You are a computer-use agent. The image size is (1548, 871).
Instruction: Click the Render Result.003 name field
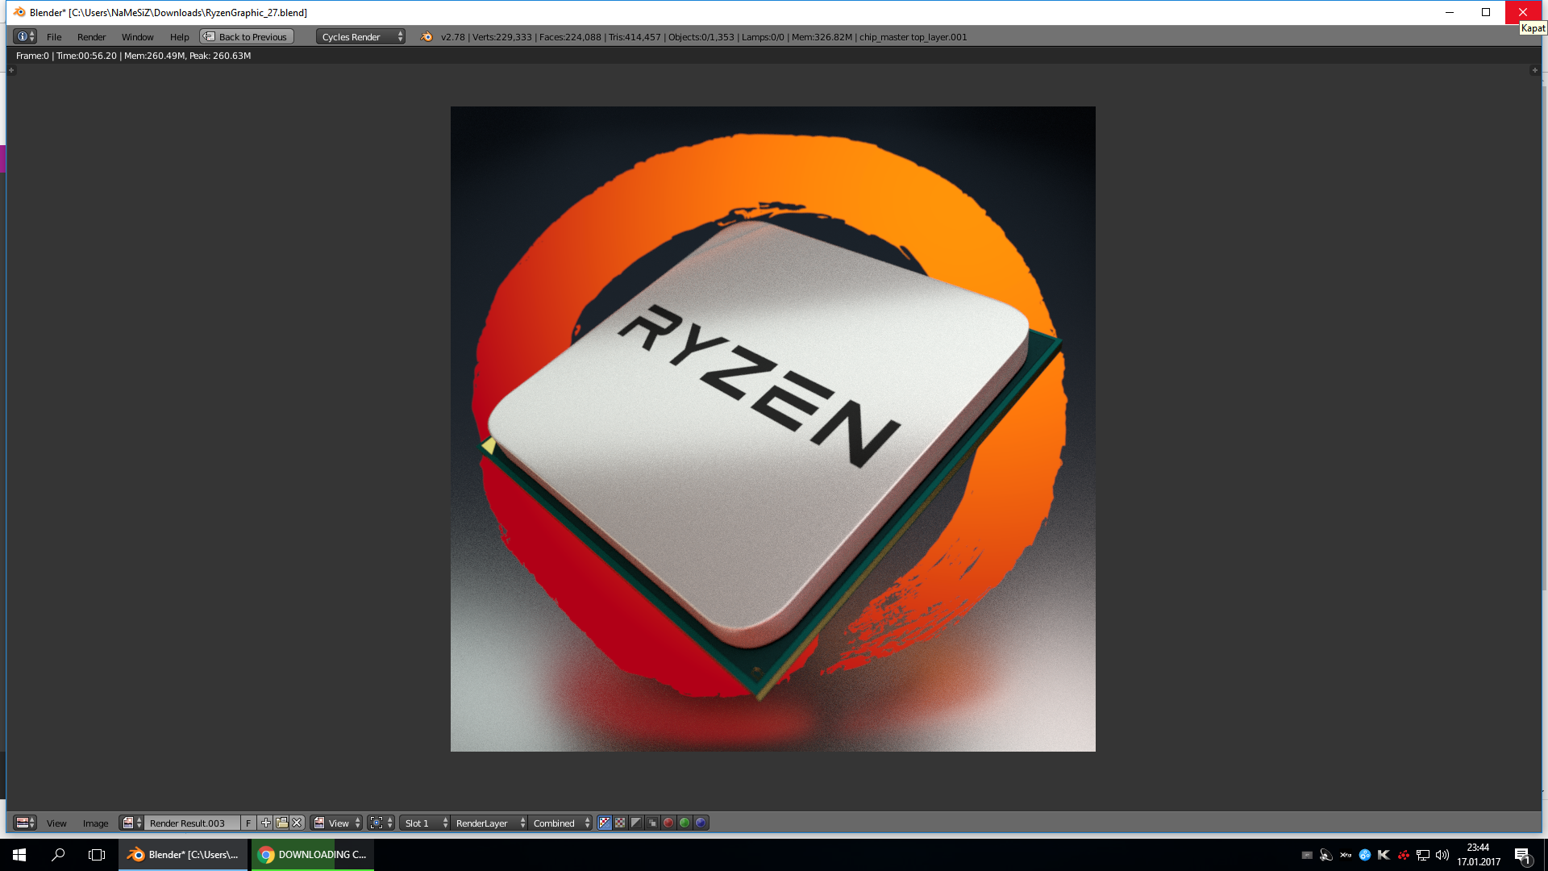point(192,823)
